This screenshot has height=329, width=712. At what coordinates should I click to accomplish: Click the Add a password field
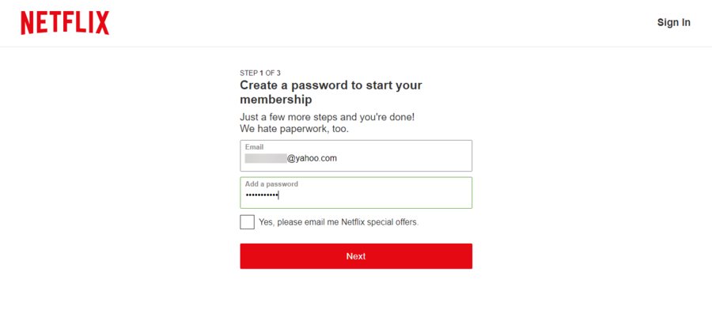(356, 193)
